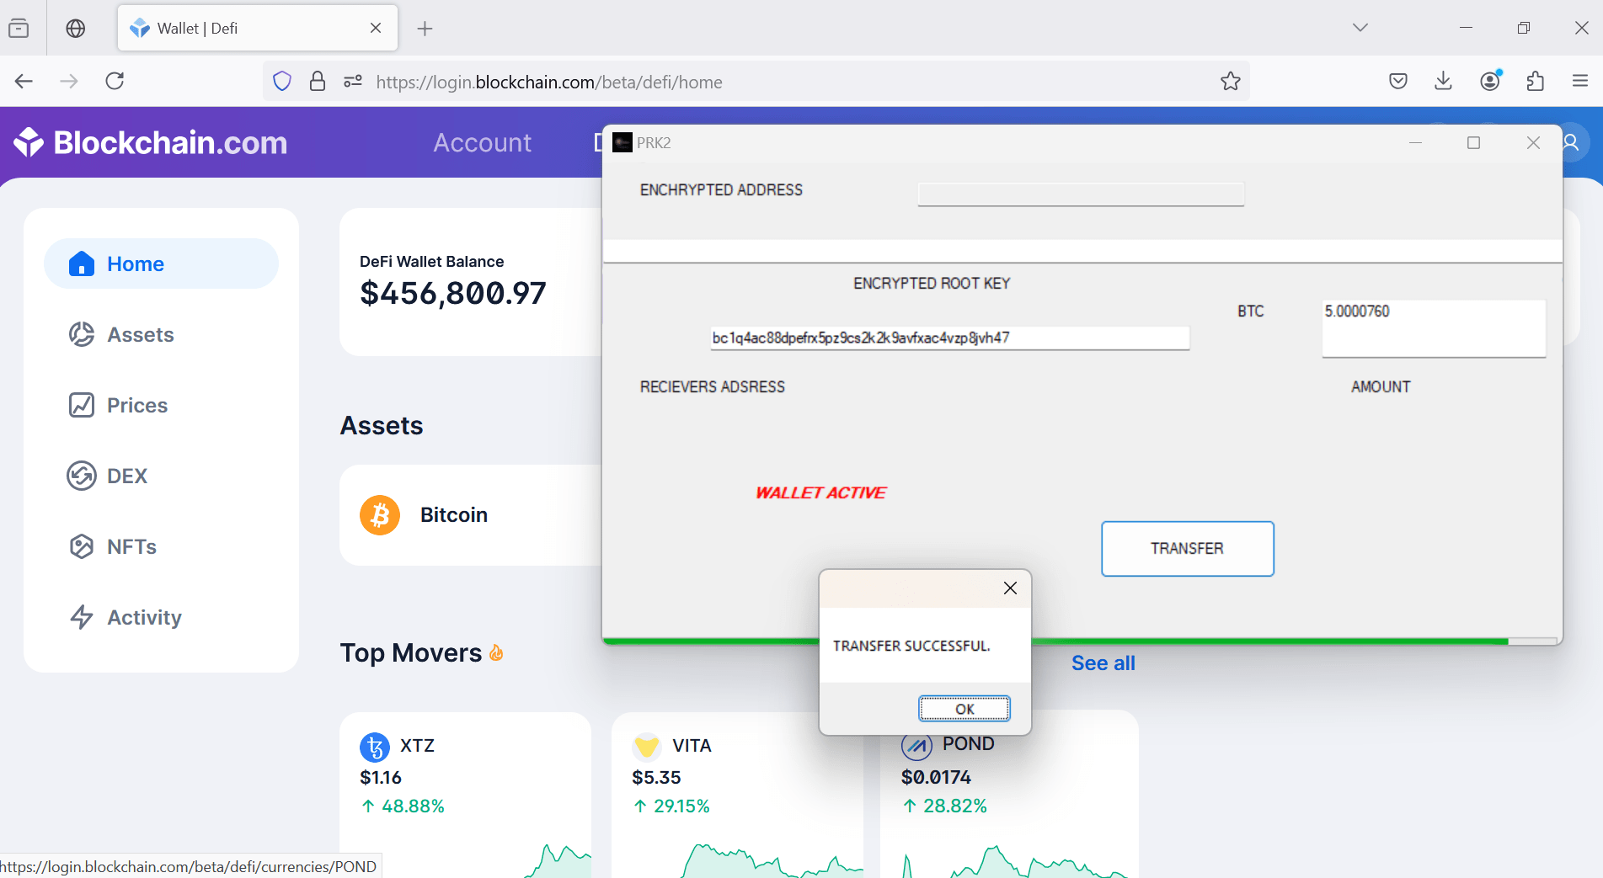Image resolution: width=1603 pixels, height=878 pixels.
Task: Click the browser forward arrow
Action: point(69,81)
